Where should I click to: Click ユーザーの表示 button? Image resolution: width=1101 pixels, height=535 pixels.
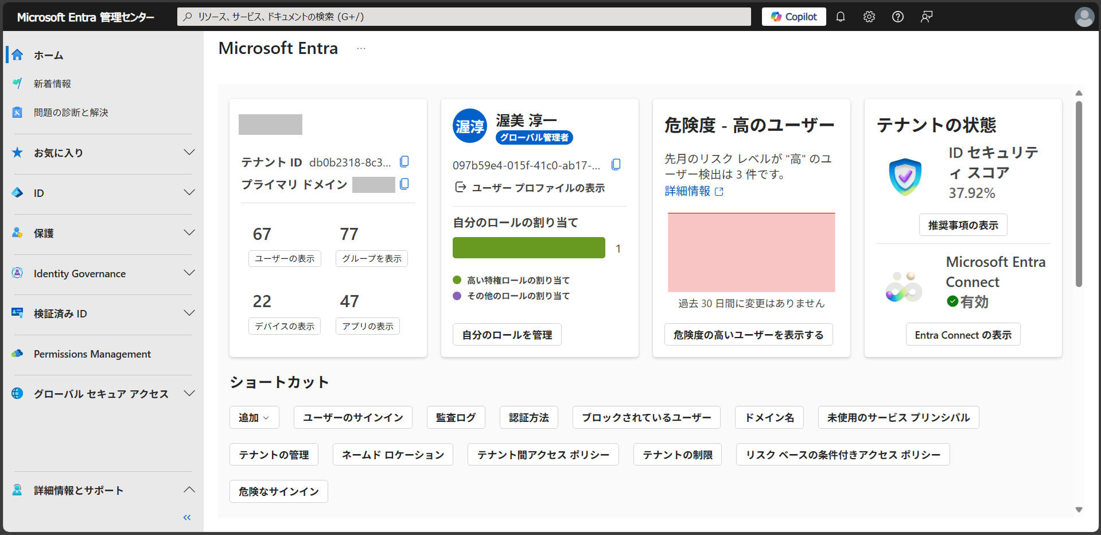pyautogui.click(x=285, y=258)
